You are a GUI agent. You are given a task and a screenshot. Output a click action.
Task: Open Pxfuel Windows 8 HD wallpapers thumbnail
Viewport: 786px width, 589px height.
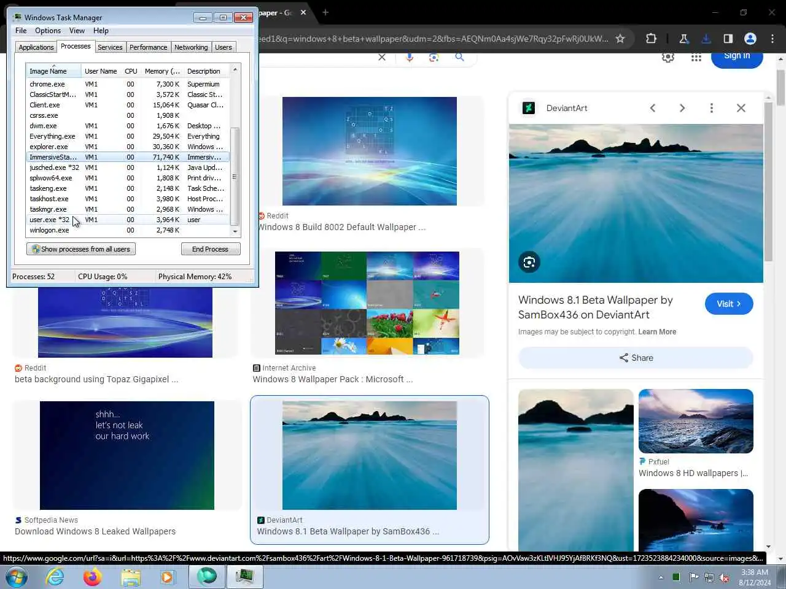[x=696, y=421]
